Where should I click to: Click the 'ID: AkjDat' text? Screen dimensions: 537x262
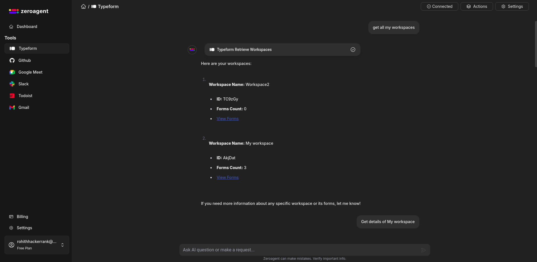pos(226,158)
